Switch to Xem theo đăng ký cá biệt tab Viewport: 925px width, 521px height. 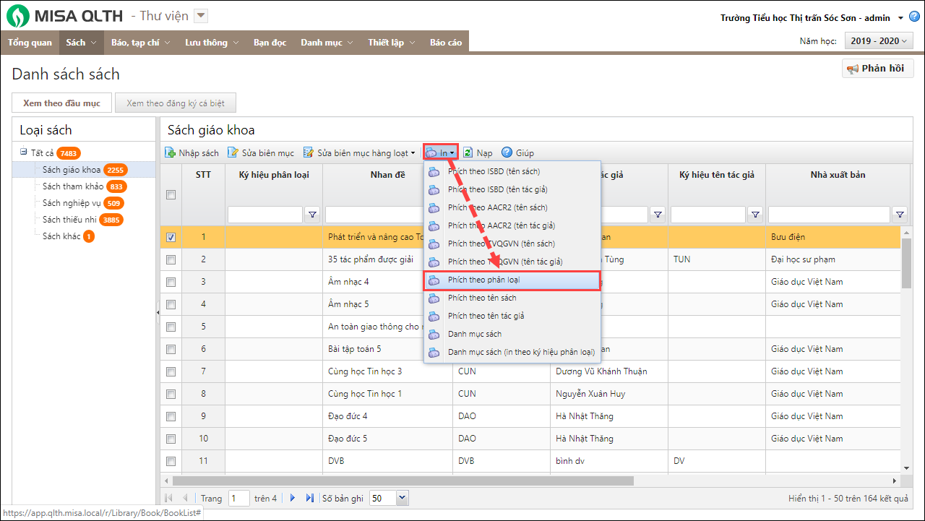(x=176, y=103)
